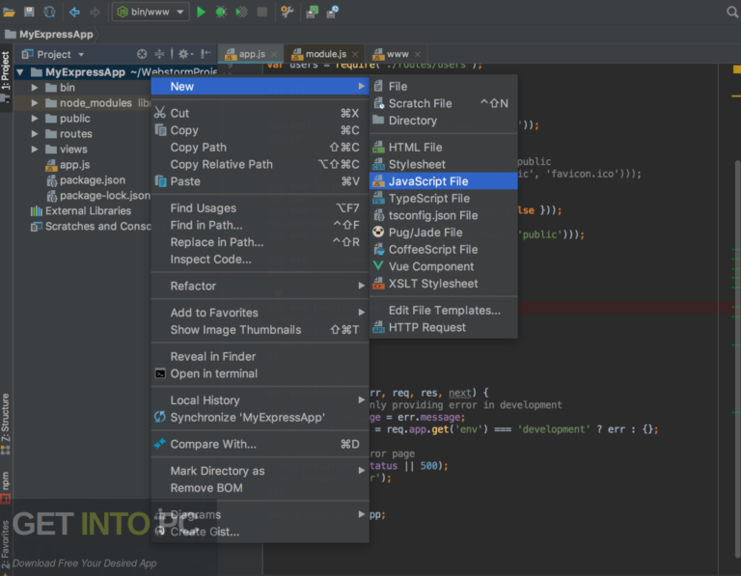Click the Stop square icon in toolbar
Image resolution: width=741 pixels, height=576 pixels.
(x=262, y=12)
